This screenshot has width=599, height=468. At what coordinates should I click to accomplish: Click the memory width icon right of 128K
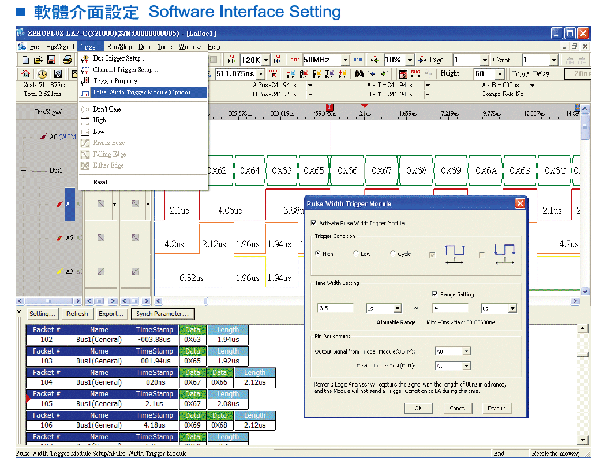pos(278,60)
